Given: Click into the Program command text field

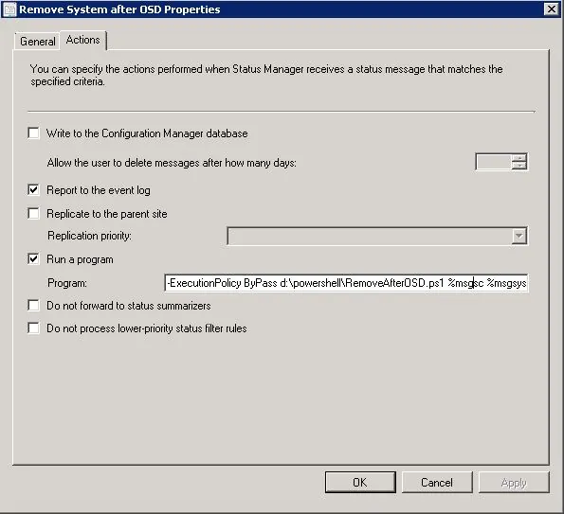Looking at the screenshot, I should tap(346, 283).
